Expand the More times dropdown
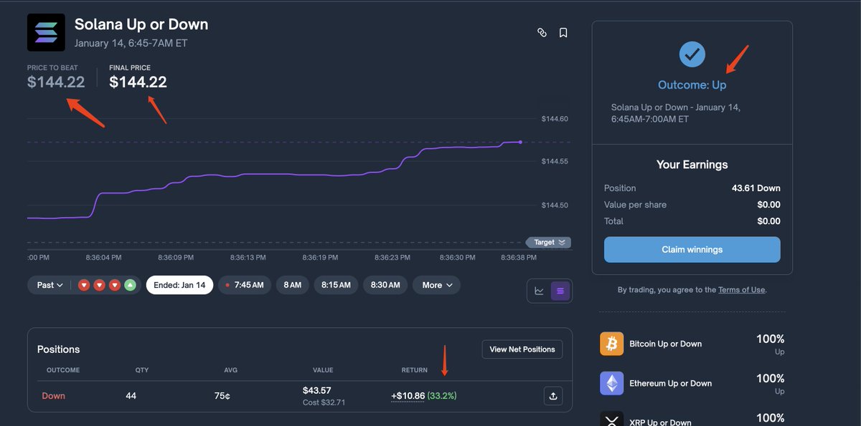Image resolution: width=861 pixels, height=426 pixels. coord(436,285)
